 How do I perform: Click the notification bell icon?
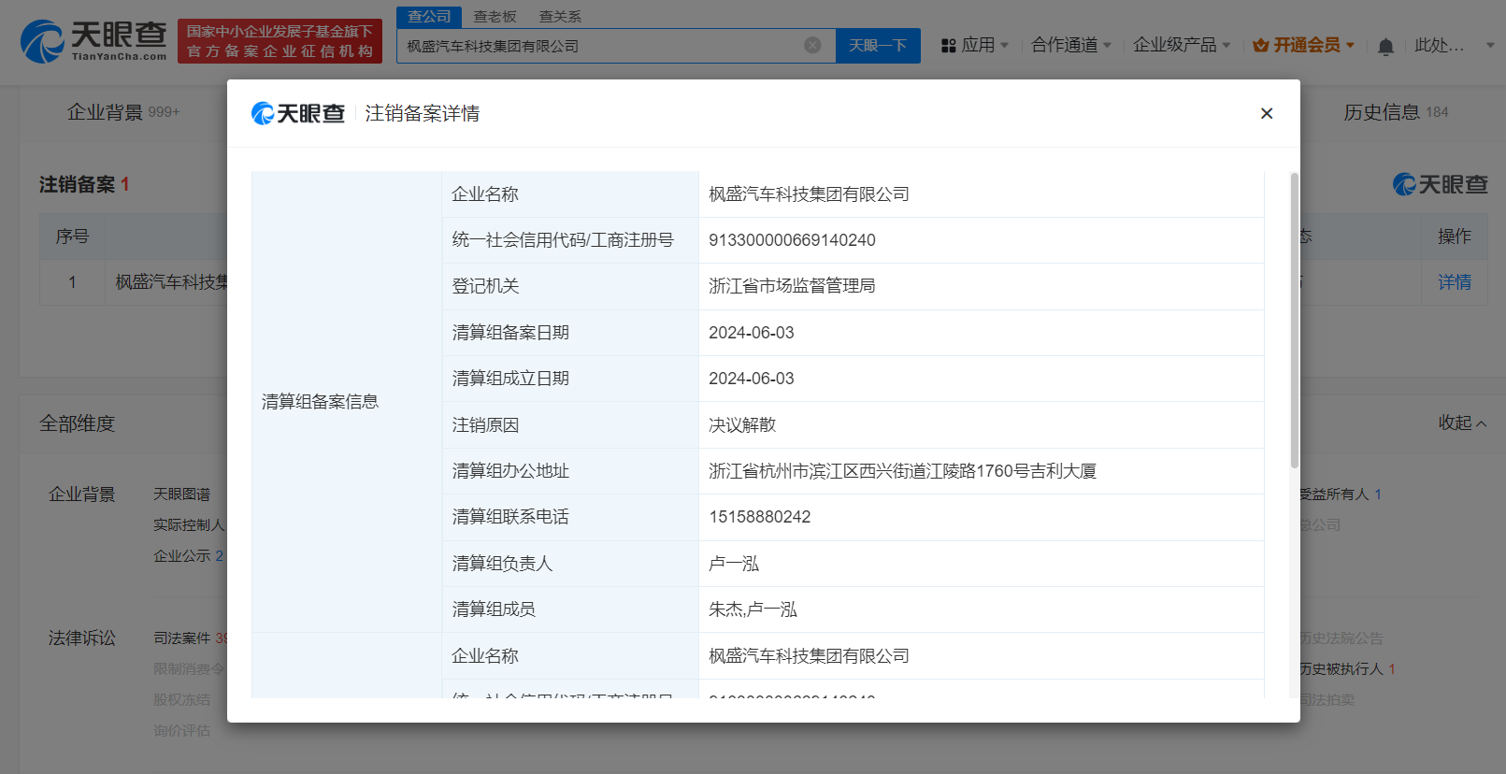coord(1385,46)
